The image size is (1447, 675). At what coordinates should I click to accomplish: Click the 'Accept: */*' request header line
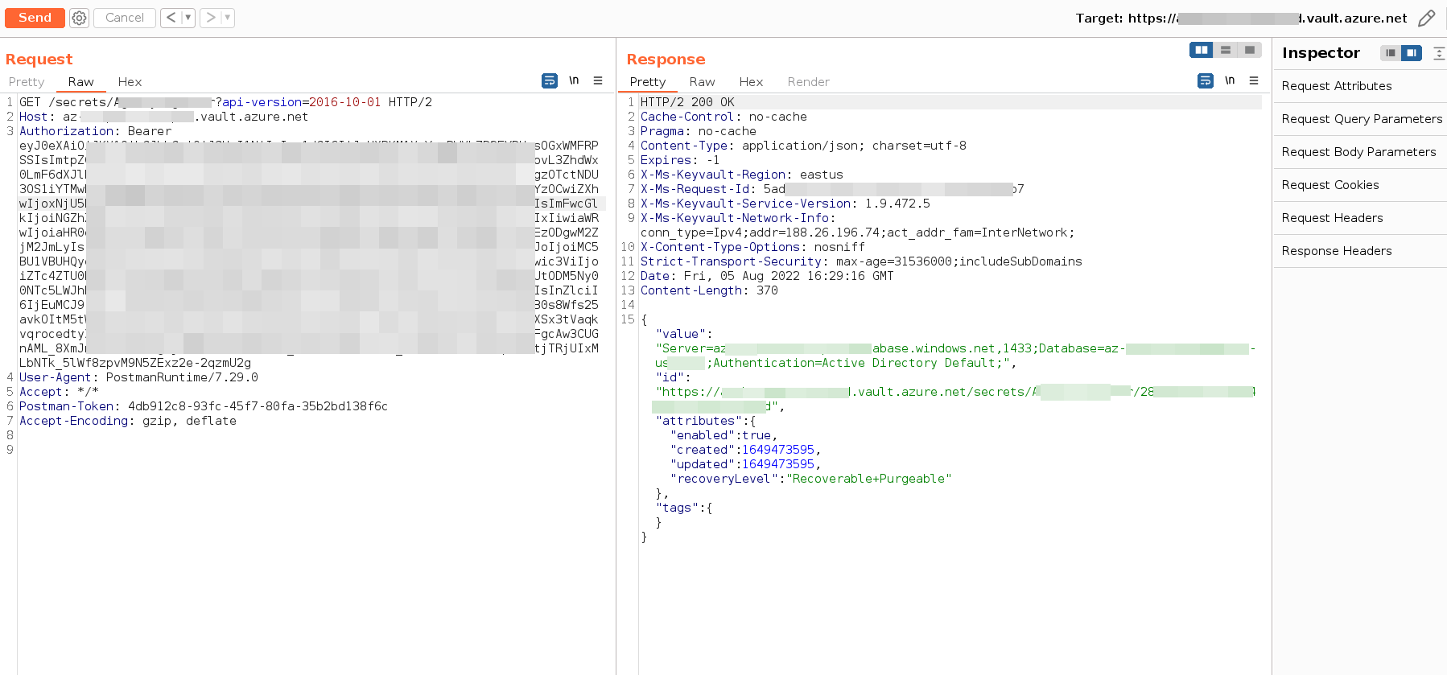pos(59,392)
